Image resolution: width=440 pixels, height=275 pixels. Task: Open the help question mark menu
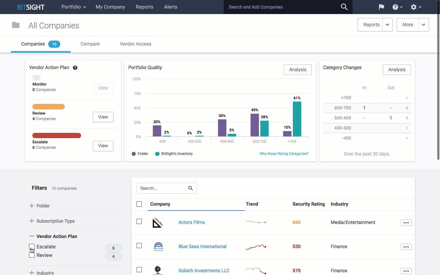pos(396,7)
